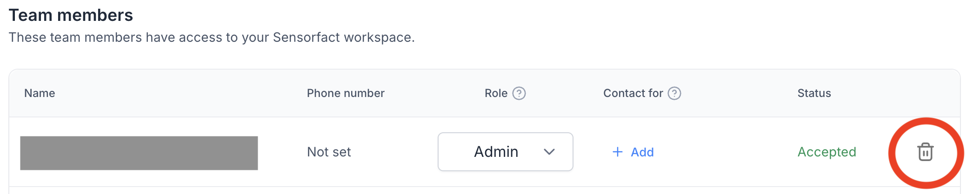973x194 pixels.
Task: Click the Team members heading
Action: click(71, 15)
